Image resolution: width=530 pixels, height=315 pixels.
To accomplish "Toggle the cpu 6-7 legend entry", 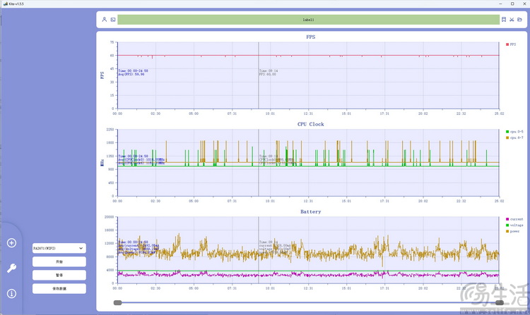I will 514,137.
